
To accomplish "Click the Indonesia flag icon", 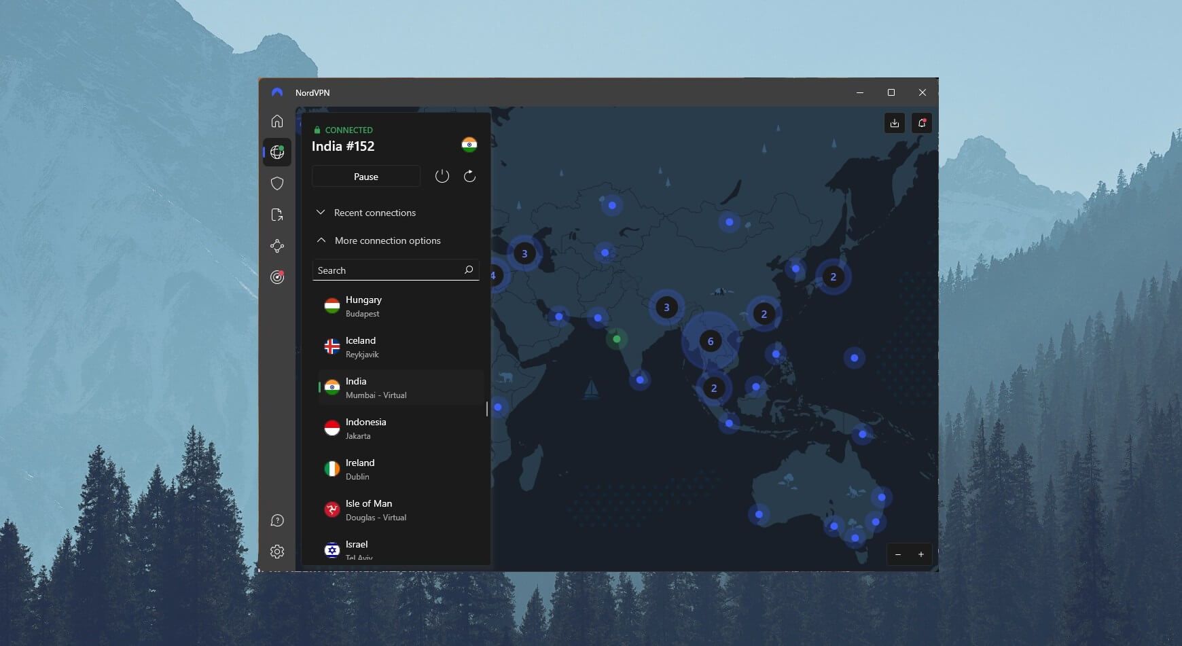I will tap(332, 429).
